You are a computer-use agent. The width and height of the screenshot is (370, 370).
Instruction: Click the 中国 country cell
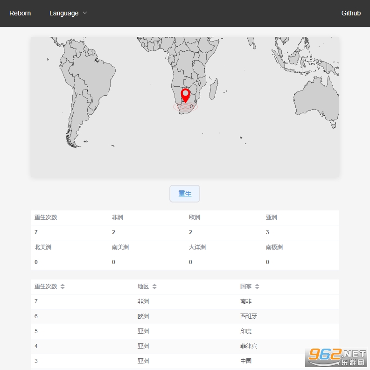click(x=246, y=361)
